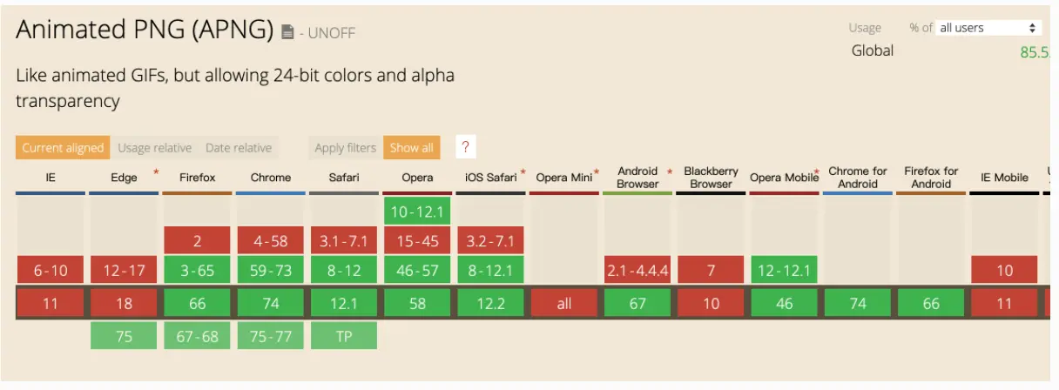This screenshot has width=1059, height=390.
Task: Select the Chrome browser column header
Action: pos(271,178)
